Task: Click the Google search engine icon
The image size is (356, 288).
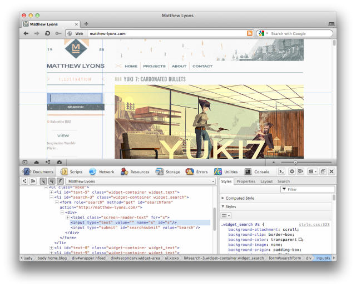Action: point(261,33)
